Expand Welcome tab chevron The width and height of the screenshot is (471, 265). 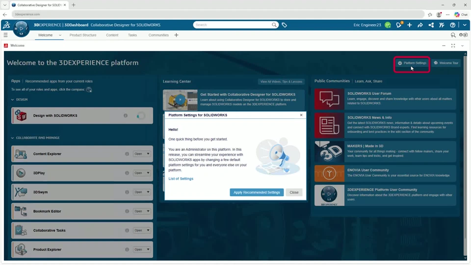click(60, 35)
